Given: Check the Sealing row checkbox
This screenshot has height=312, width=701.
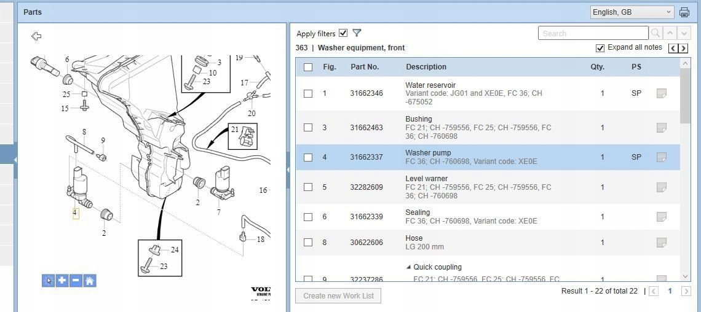Looking at the screenshot, I should 308,217.
